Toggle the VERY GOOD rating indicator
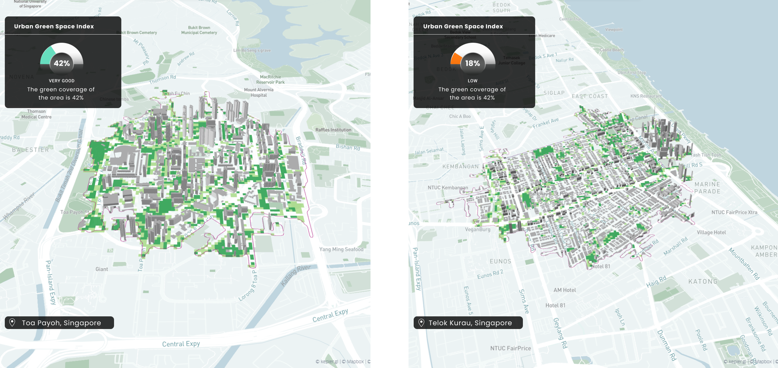Image resolution: width=778 pixels, height=368 pixels. pos(61,81)
